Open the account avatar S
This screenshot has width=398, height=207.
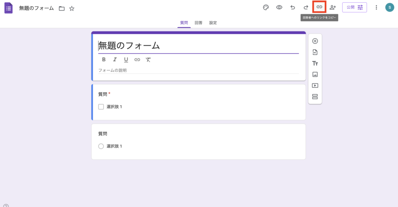[x=390, y=7]
